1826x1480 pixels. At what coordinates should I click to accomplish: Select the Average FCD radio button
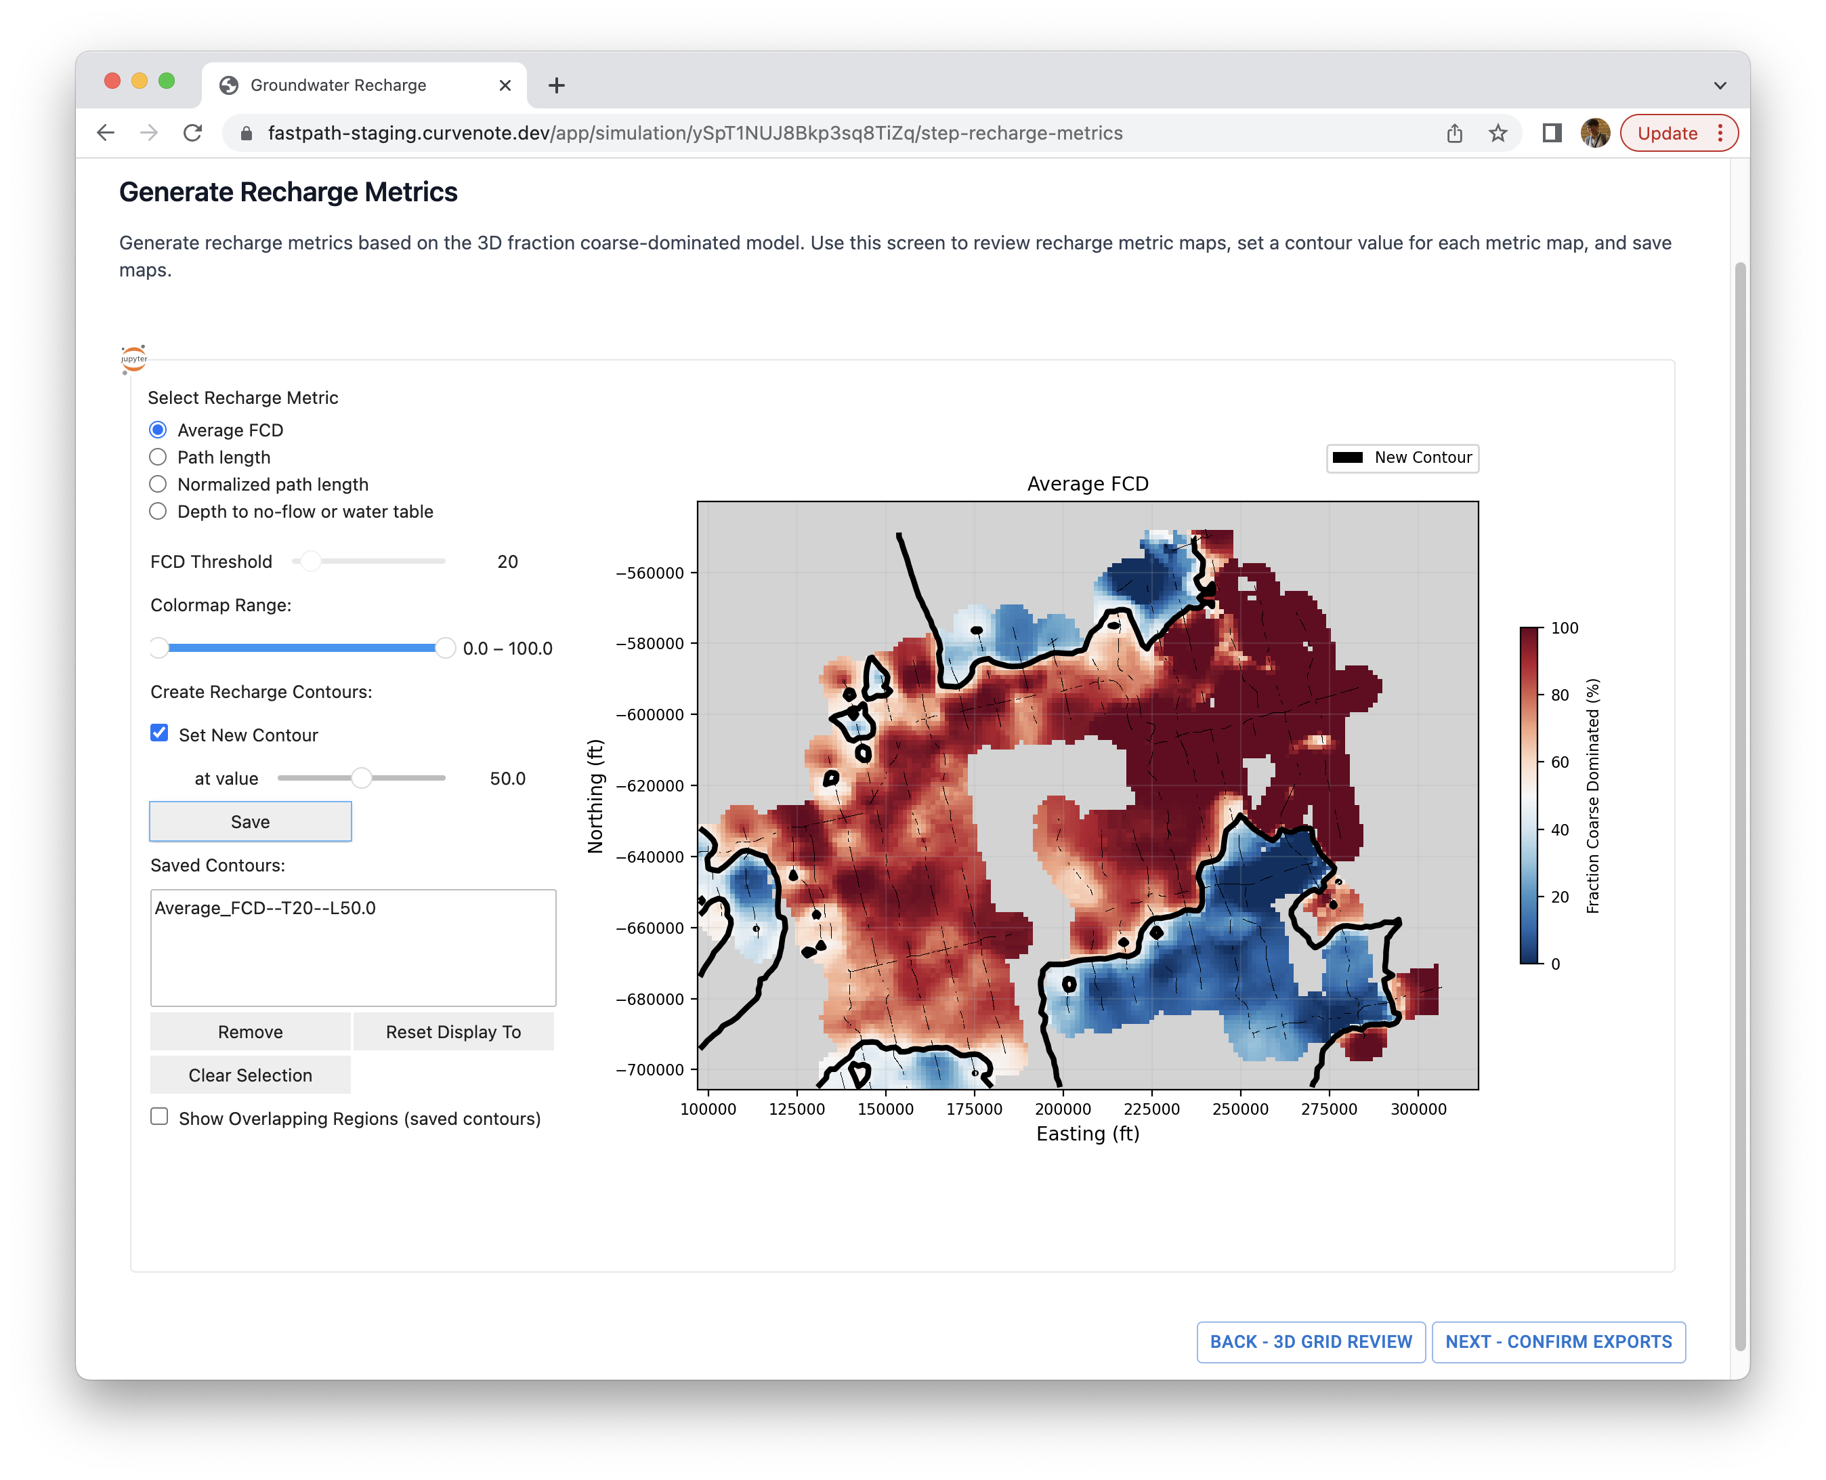click(x=158, y=430)
